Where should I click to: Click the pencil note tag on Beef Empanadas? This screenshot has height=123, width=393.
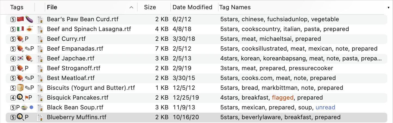click(x=27, y=49)
